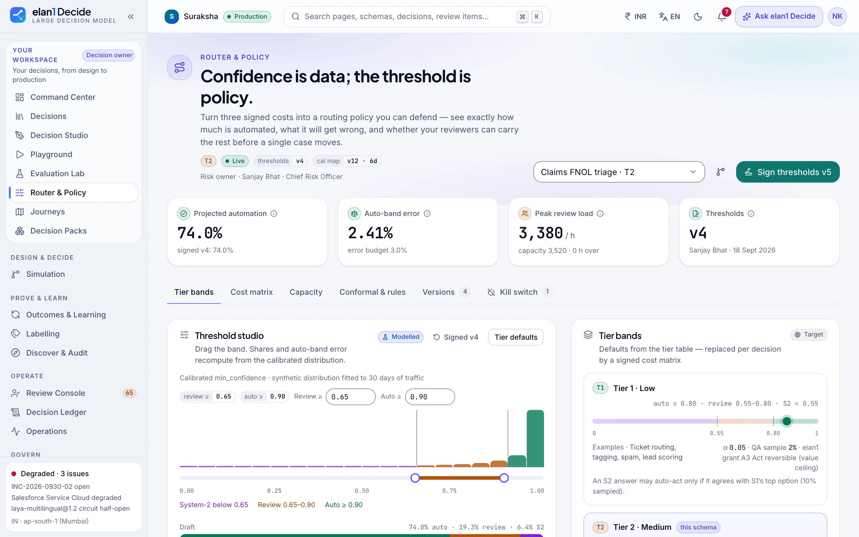Screen dimensions: 859x537
Task: Switch to Signed v4 view
Action: (456, 337)
